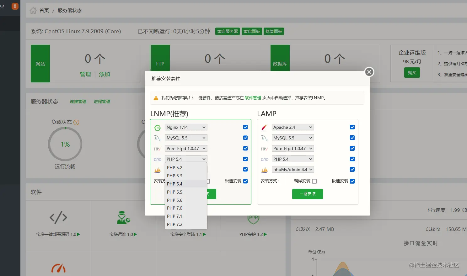Viewport: 467px width, 276px height.
Task: Uncheck the Pure-Ftpd checkbox in LNMP
Action: (x=245, y=148)
